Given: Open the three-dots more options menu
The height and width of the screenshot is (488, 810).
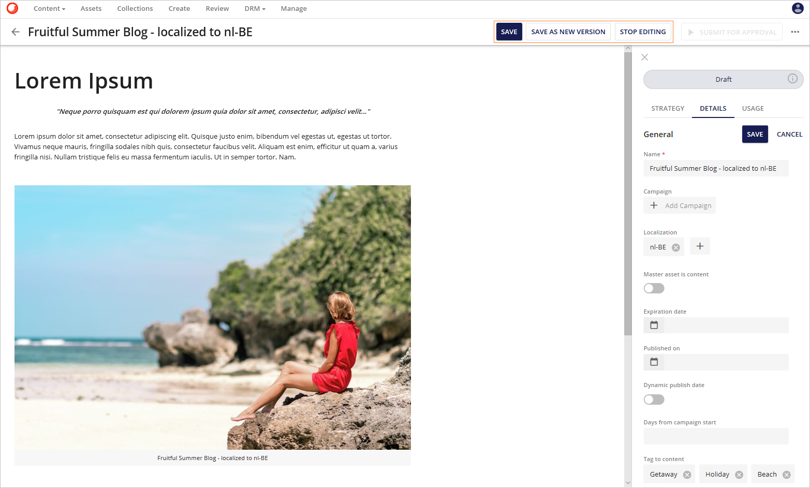Looking at the screenshot, I should pos(795,32).
